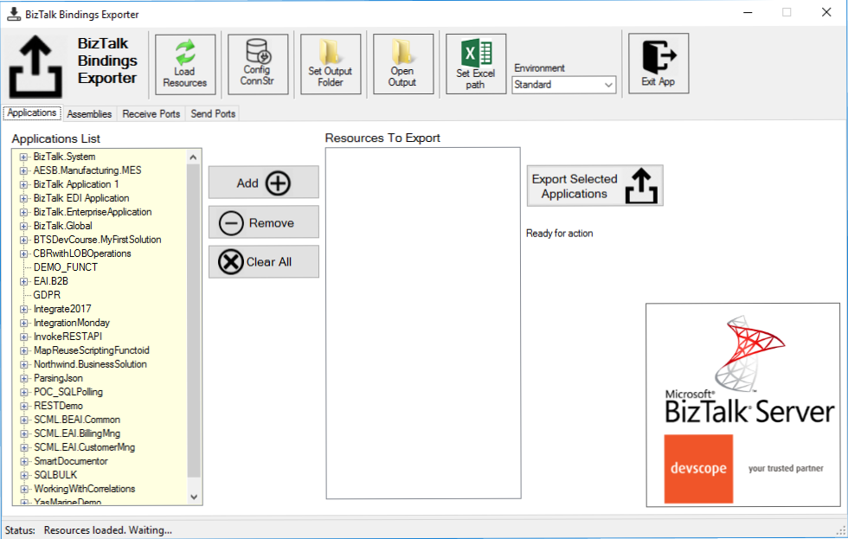Image resolution: width=848 pixels, height=539 pixels.
Task: Click Open Output folder icon
Action: point(402,64)
